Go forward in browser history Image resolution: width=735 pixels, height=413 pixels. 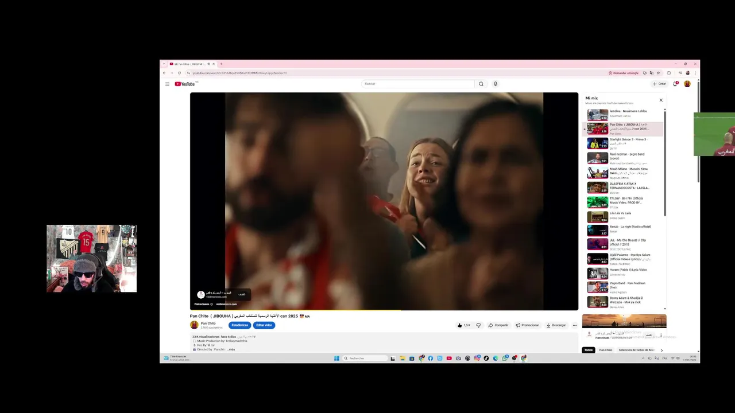pyautogui.click(x=172, y=73)
